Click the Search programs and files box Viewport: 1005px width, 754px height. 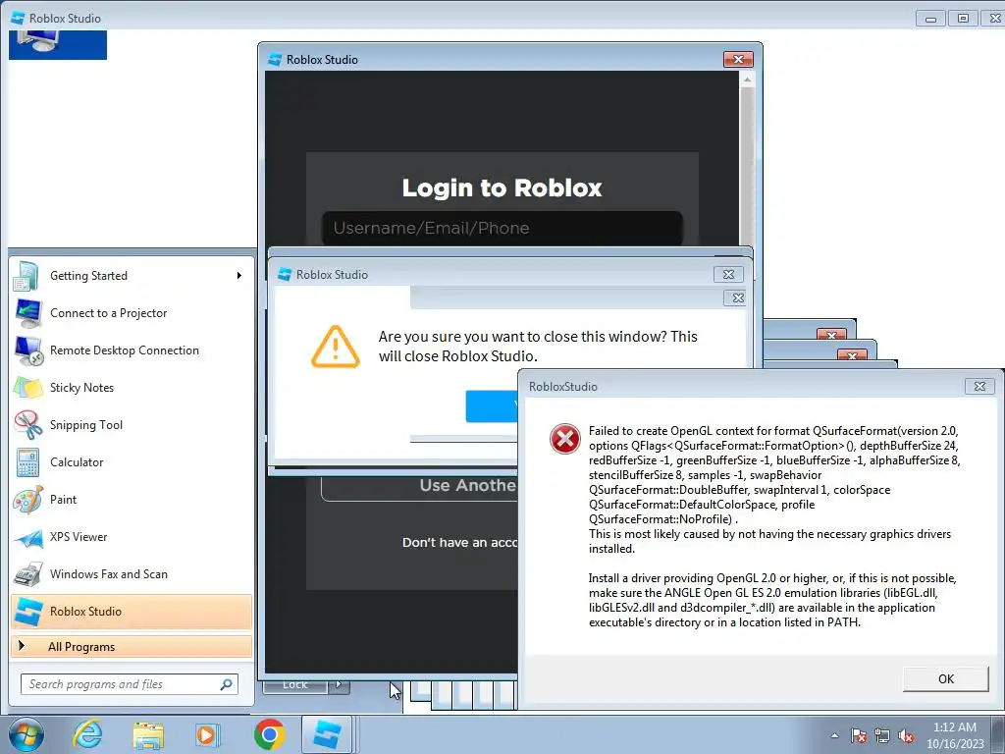129,684
